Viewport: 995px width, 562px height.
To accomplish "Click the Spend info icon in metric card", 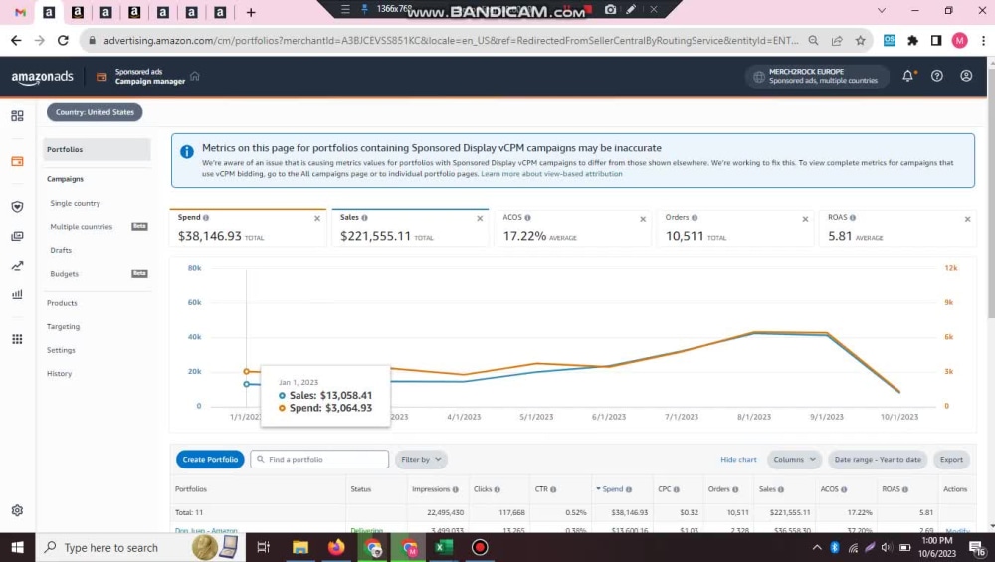I will pyautogui.click(x=206, y=218).
